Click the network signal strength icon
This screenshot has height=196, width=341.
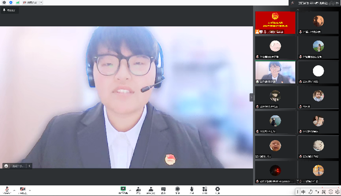click(17, 2)
